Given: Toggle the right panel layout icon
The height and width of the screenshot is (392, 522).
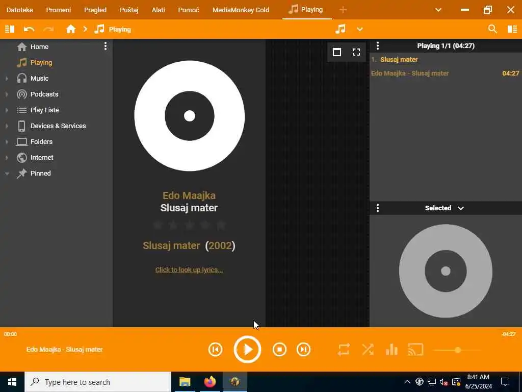Looking at the screenshot, I should pos(512,29).
